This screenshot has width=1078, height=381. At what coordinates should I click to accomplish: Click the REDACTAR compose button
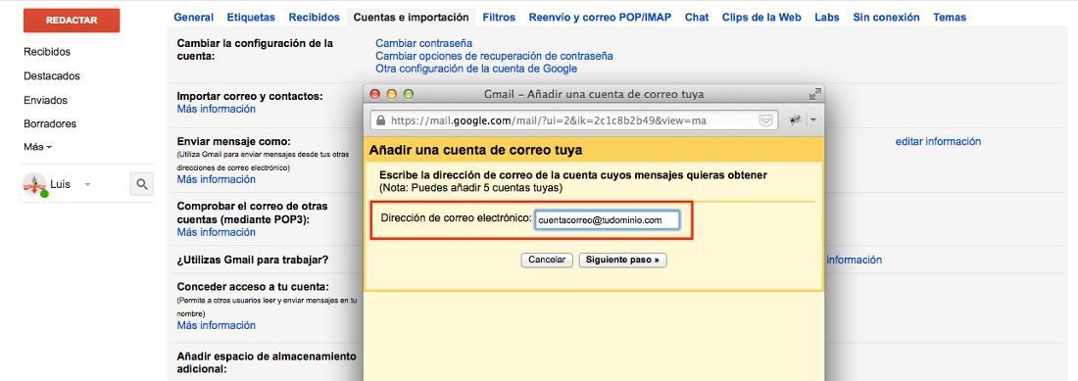[72, 21]
